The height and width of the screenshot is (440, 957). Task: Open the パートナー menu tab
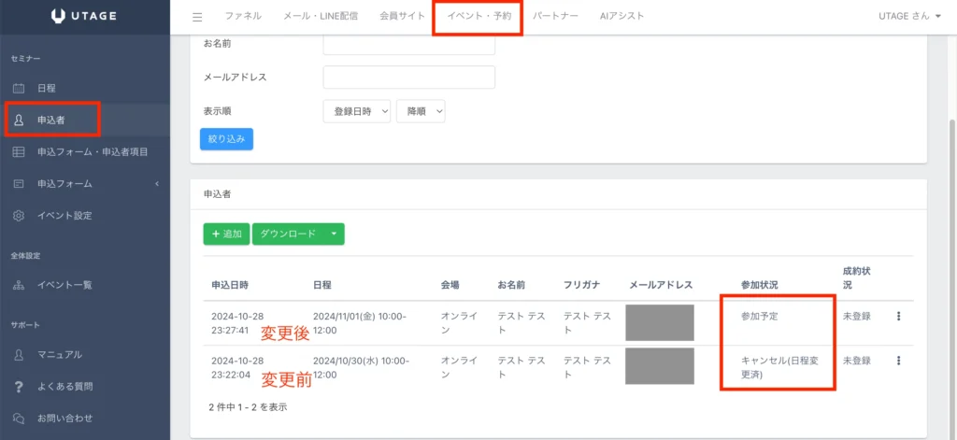[555, 17]
